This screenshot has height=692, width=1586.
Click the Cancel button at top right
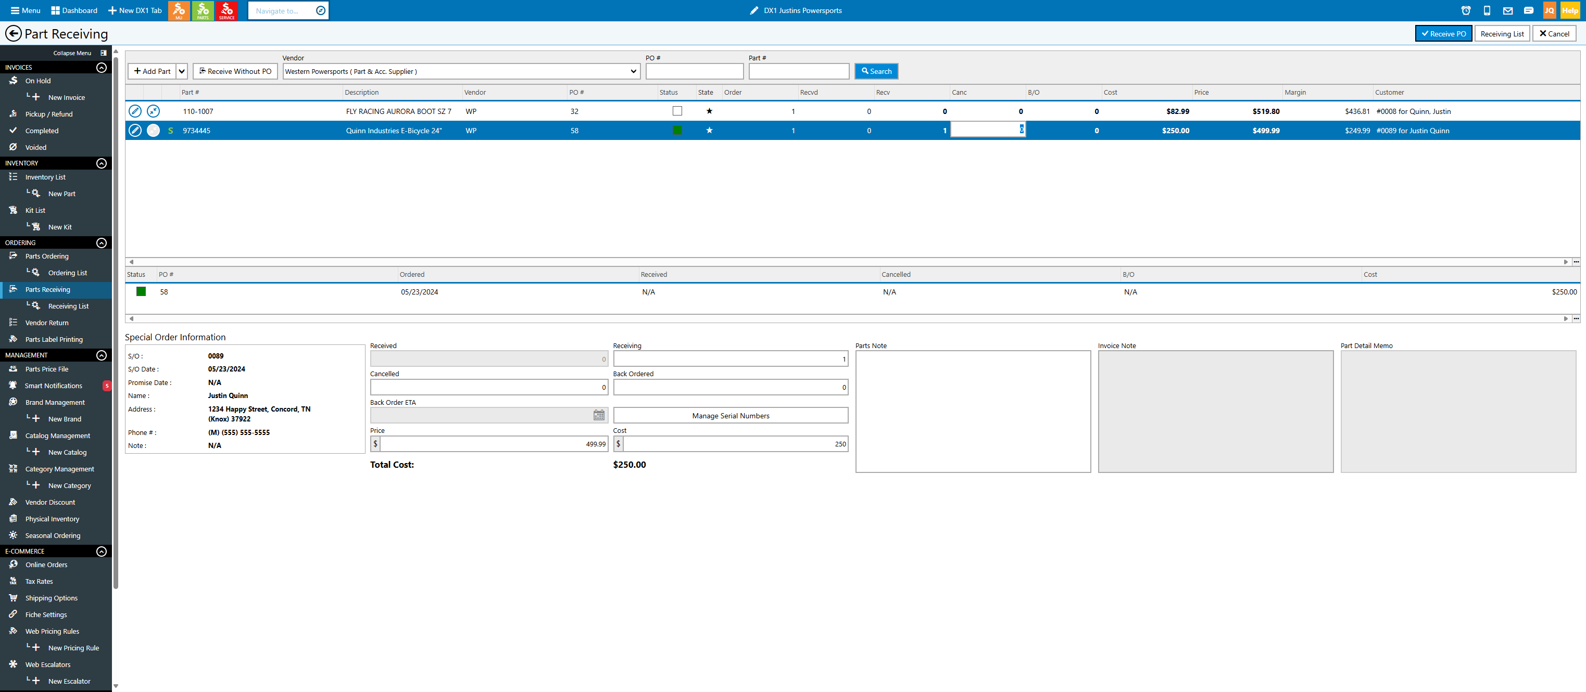tap(1554, 34)
